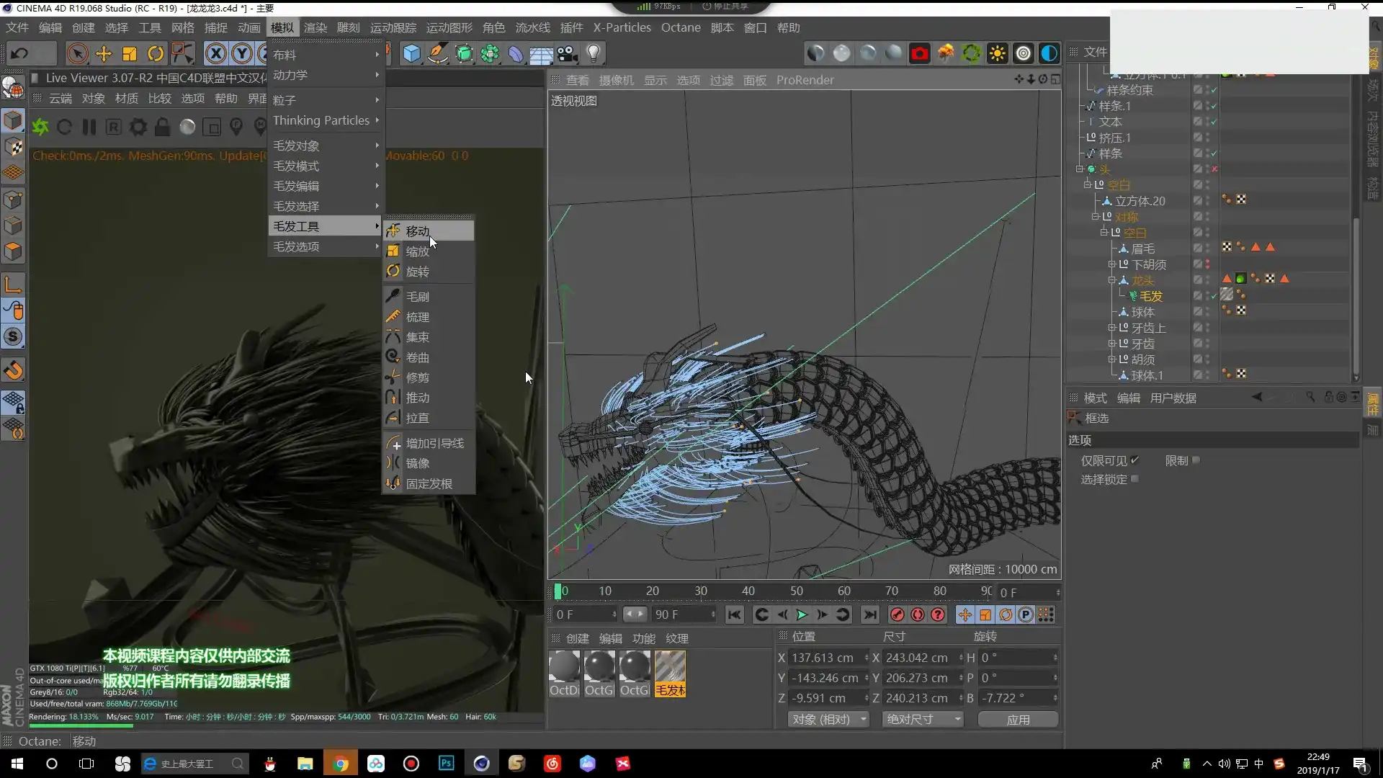This screenshot has width=1383, height=778.
Task: Click the lock icon in Live Viewer
Action: coord(163,128)
